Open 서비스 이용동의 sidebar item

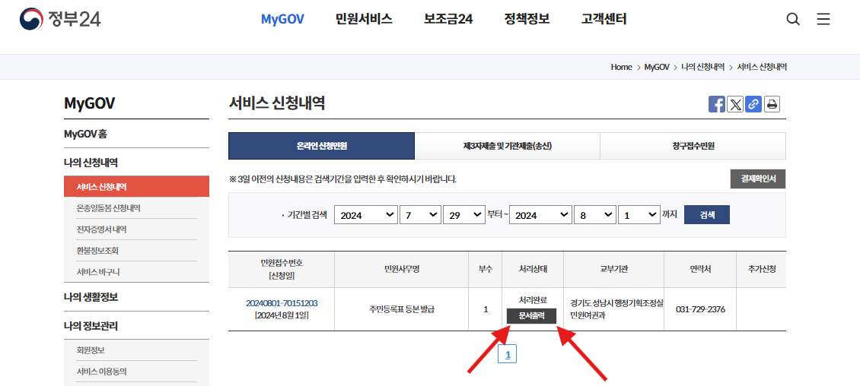click(x=101, y=372)
